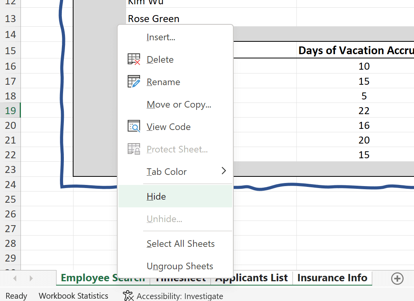Switch to the Employee Search tab

(x=88, y=278)
